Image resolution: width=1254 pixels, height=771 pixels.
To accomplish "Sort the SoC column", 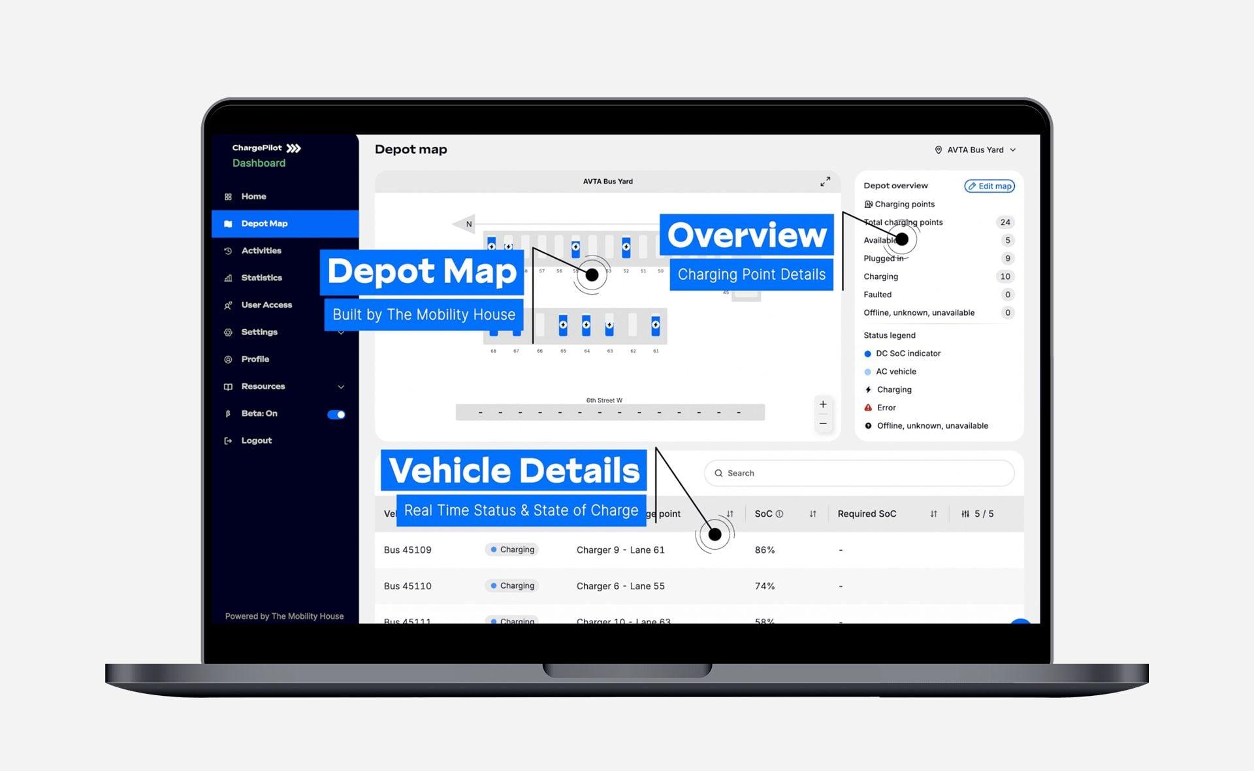I will [x=813, y=514].
